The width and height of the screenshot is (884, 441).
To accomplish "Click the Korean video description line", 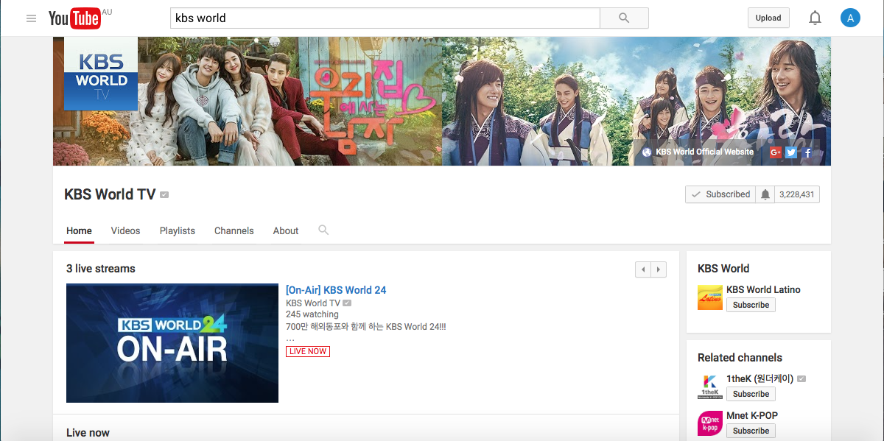I will 366,326.
